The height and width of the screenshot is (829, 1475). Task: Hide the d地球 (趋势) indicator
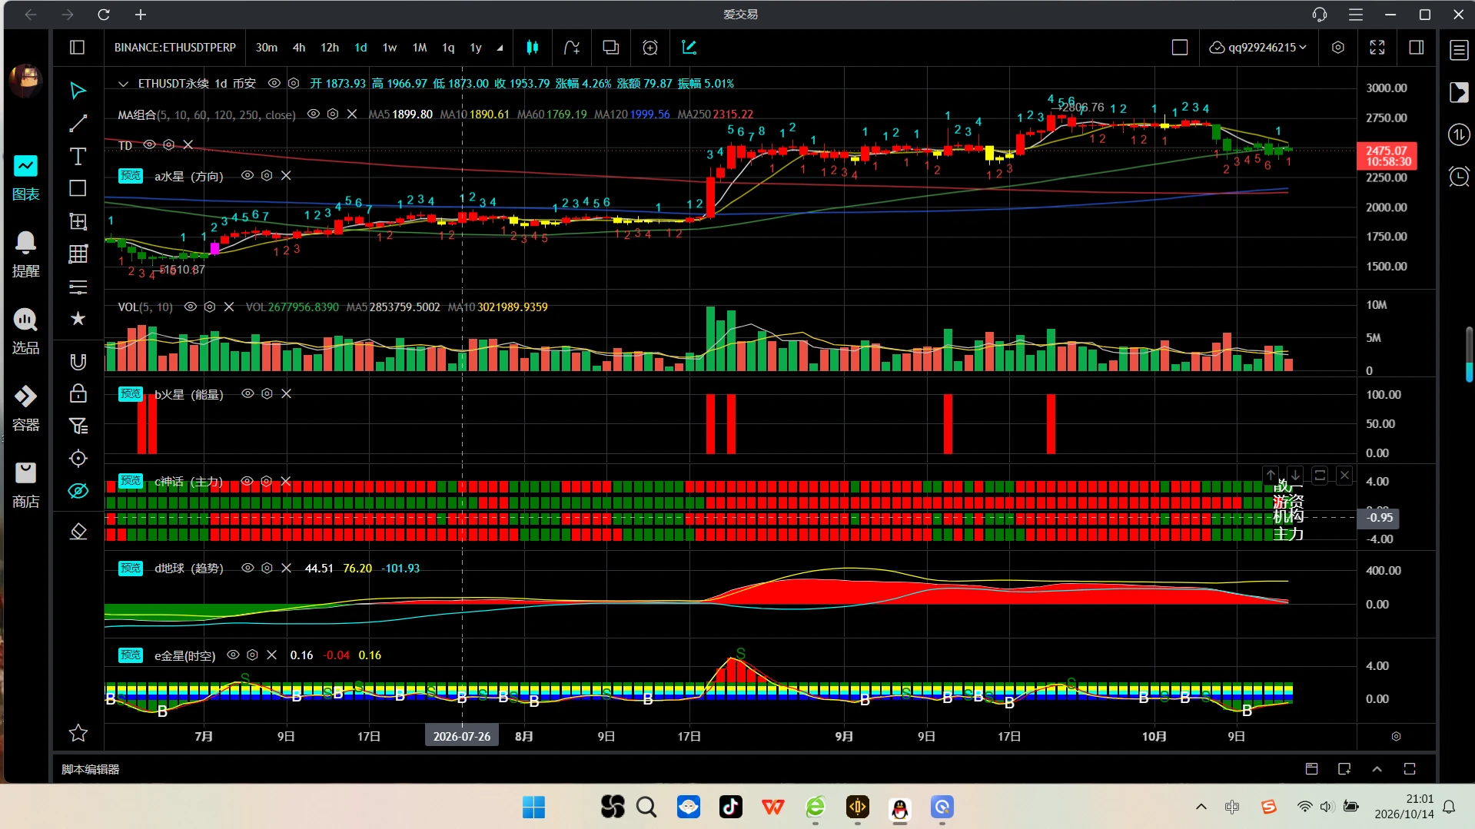click(x=247, y=568)
